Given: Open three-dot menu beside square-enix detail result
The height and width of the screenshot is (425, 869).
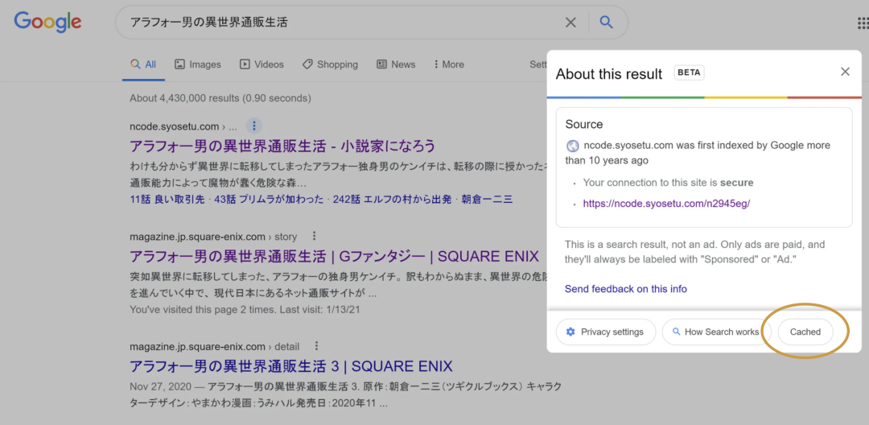Looking at the screenshot, I should click(x=317, y=346).
